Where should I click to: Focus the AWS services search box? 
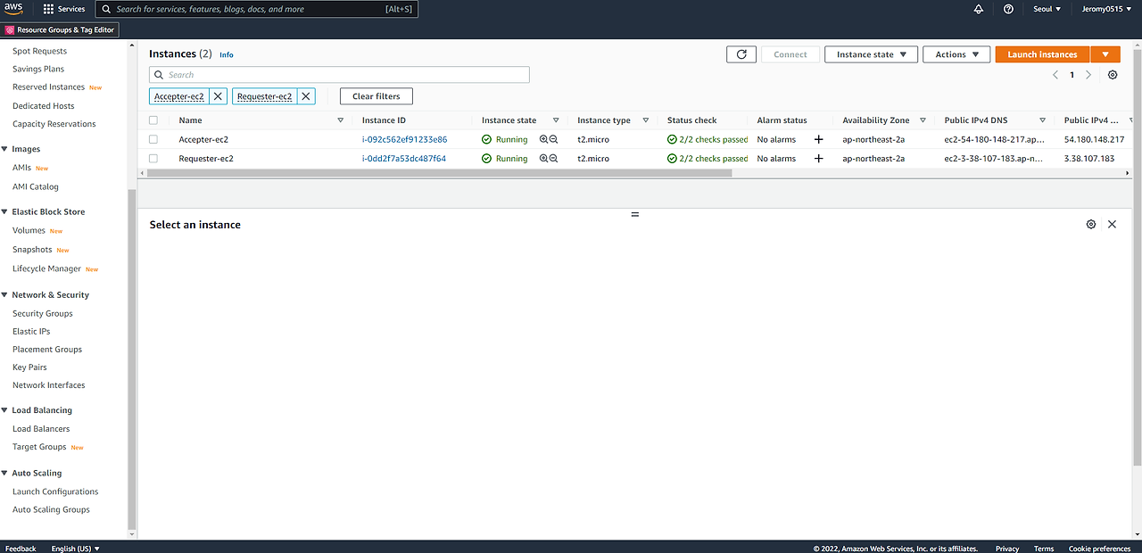point(257,9)
